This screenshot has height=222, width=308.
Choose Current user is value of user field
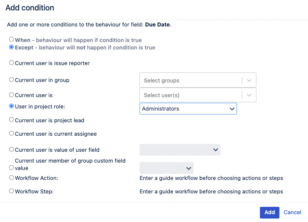click(x=11, y=150)
